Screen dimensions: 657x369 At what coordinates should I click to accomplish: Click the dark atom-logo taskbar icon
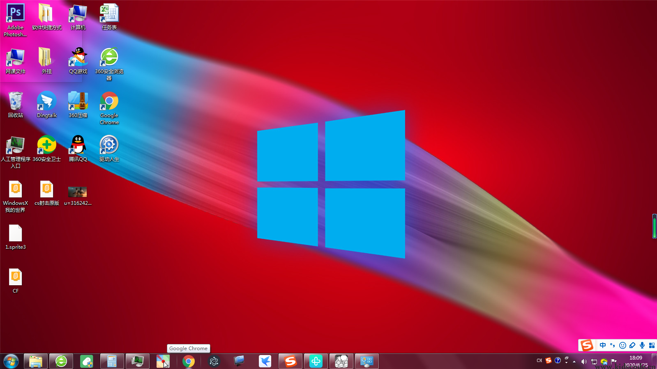[x=214, y=361]
